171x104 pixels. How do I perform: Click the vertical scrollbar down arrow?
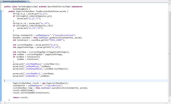[169, 101]
